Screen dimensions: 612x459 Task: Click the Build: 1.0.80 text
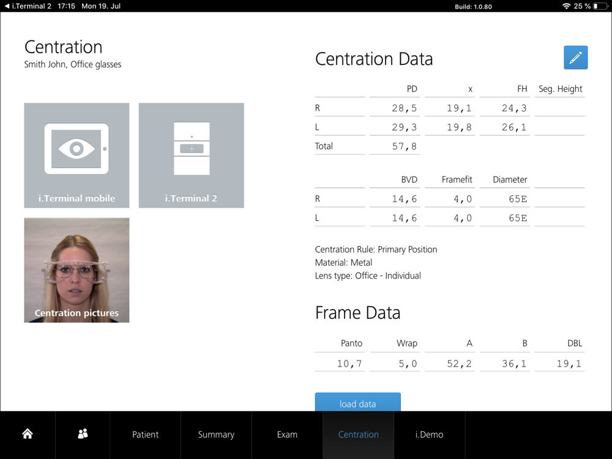coord(473,6)
